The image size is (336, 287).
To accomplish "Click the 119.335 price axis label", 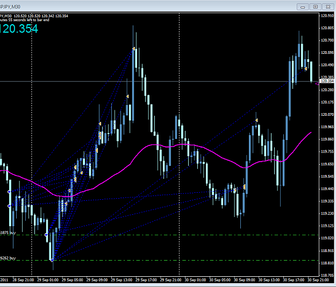I will 327,201.
